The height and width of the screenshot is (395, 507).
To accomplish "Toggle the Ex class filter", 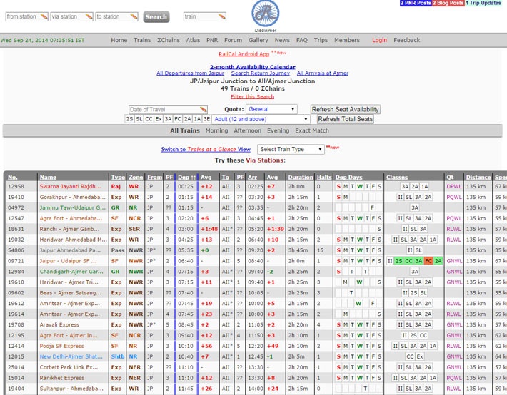I will (159, 119).
